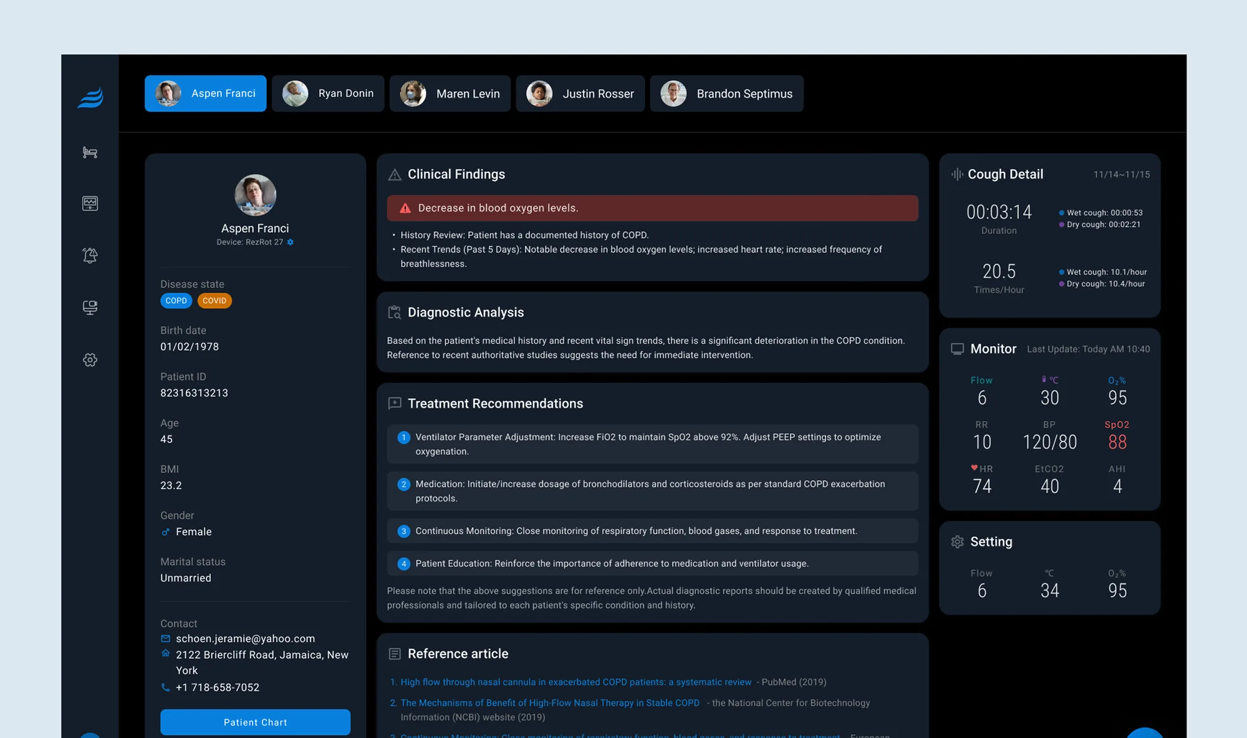
Task: Open the desktop monitor sidebar icon
Action: (x=90, y=308)
